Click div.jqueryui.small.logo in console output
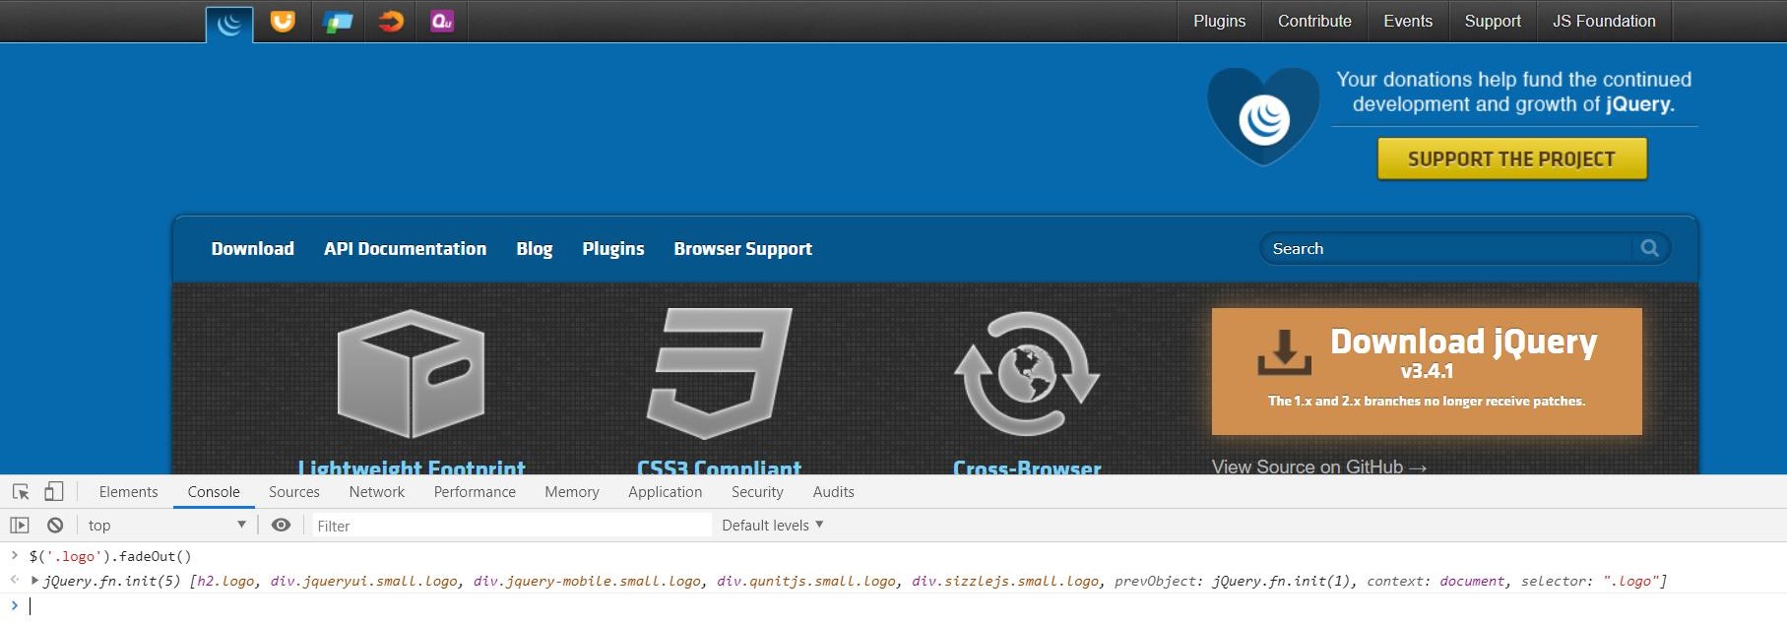1787x623 pixels. point(363,581)
